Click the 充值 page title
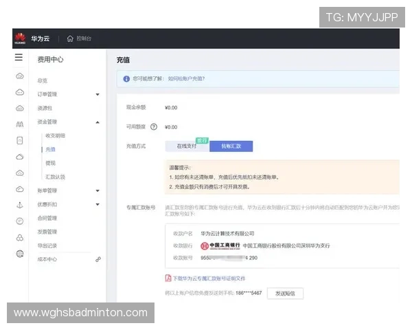Viewport: 412px width, 330px height. pyautogui.click(x=123, y=60)
